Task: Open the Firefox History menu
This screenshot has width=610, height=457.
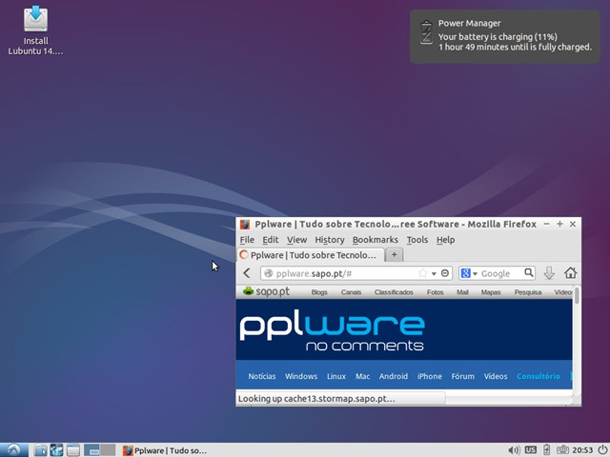Action: click(330, 240)
